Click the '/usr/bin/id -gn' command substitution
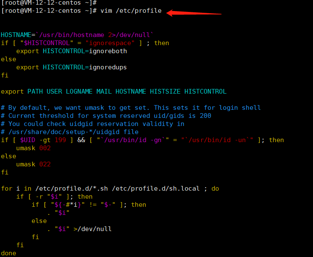 133,140
